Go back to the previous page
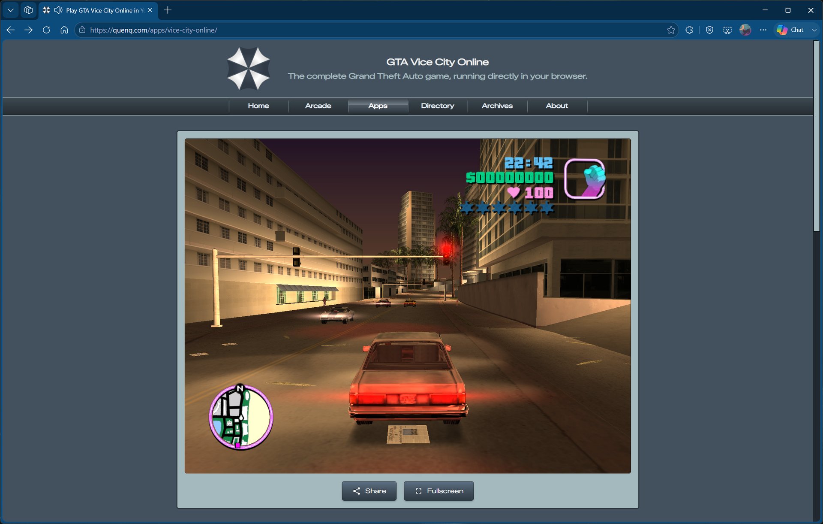Image resolution: width=823 pixels, height=524 pixels. coord(11,30)
